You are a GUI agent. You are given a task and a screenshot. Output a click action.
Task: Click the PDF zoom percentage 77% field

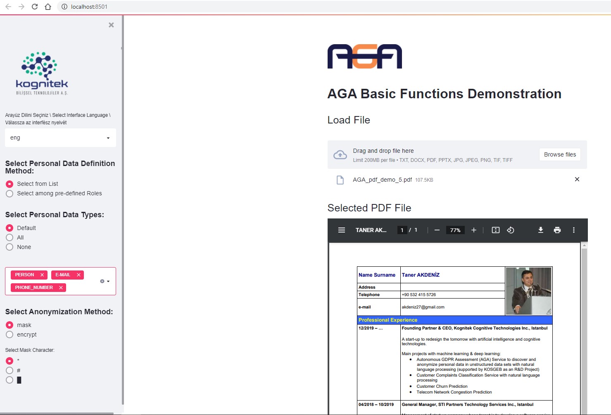pyautogui.click(x=455, y=230)
